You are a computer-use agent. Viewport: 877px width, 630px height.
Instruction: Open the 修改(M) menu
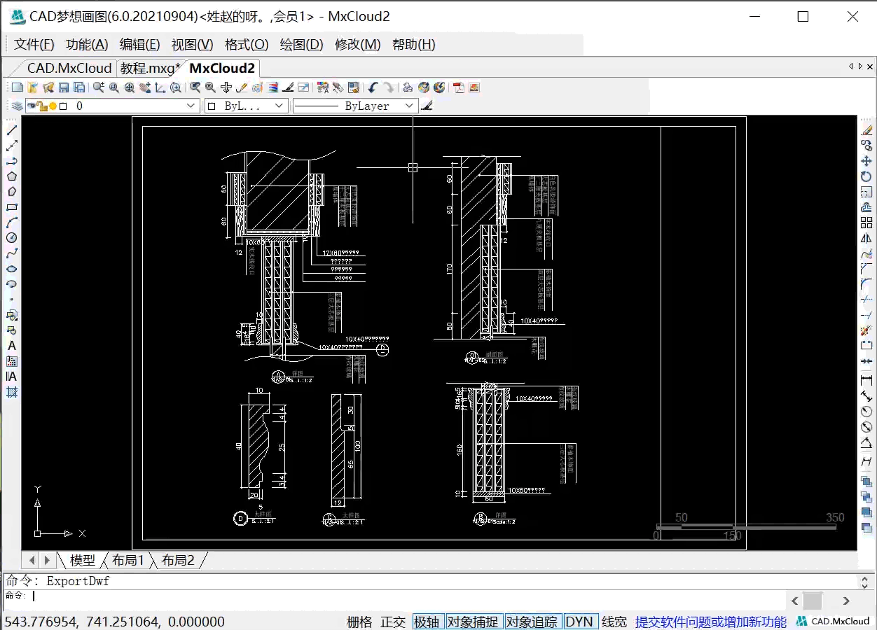point(358,44)
